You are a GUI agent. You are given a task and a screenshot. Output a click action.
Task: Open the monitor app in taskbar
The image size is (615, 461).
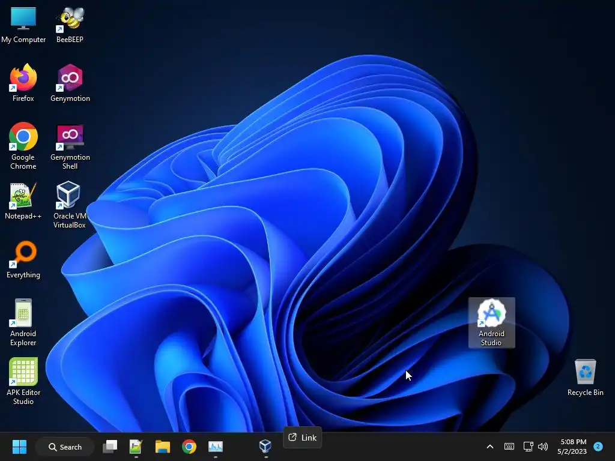[x=216, y=447]
